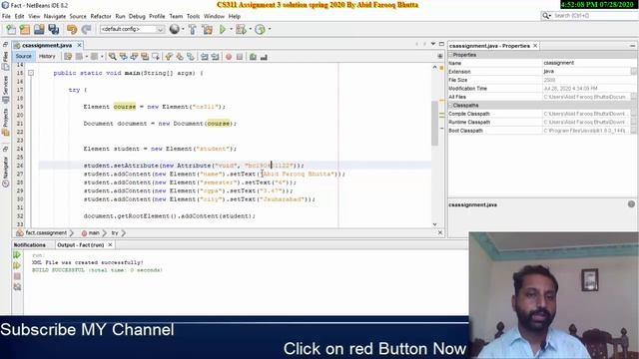Open the Notifications tab
639x359 pixels.
click(x=30, y=245)
